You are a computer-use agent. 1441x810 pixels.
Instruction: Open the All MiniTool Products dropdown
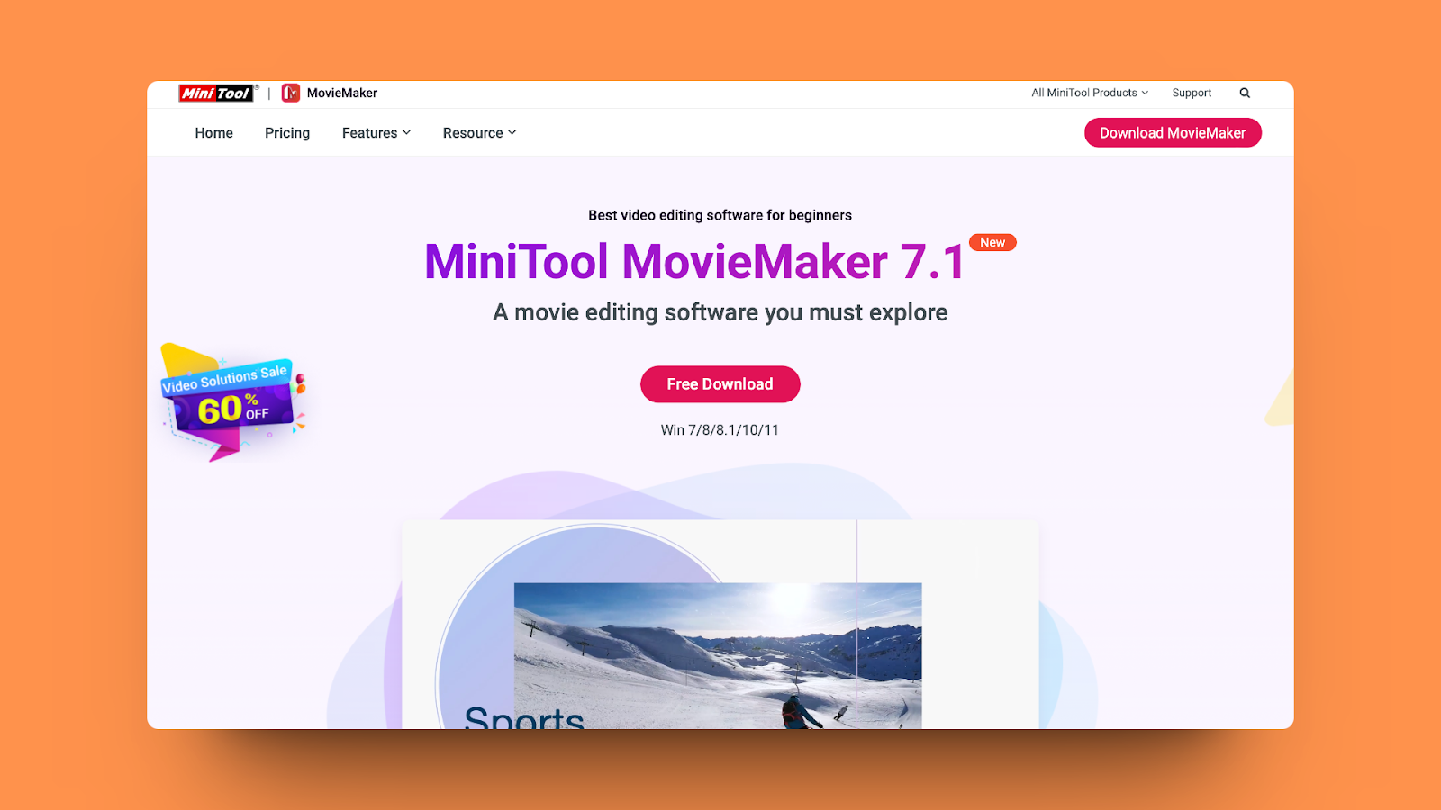1088,93
